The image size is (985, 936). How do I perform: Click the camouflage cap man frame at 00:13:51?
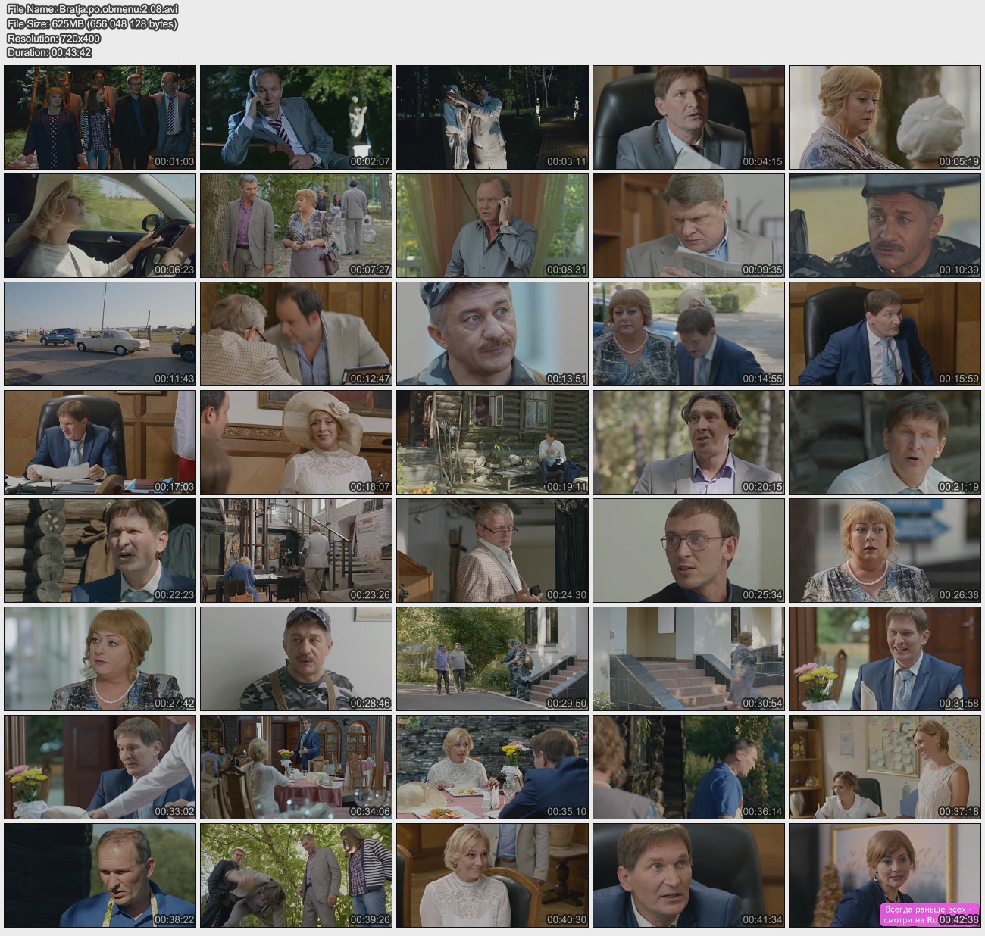492,334
